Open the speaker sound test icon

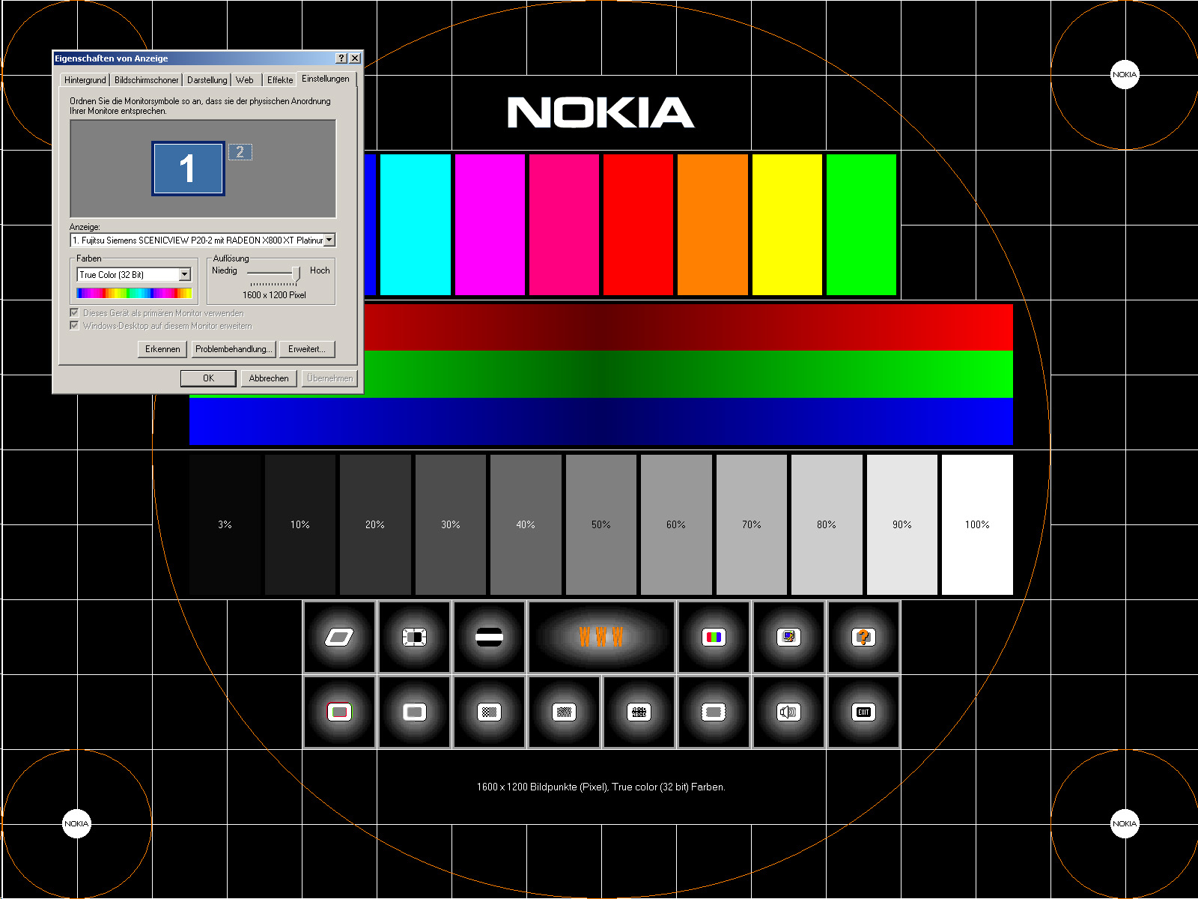point(788,712)
